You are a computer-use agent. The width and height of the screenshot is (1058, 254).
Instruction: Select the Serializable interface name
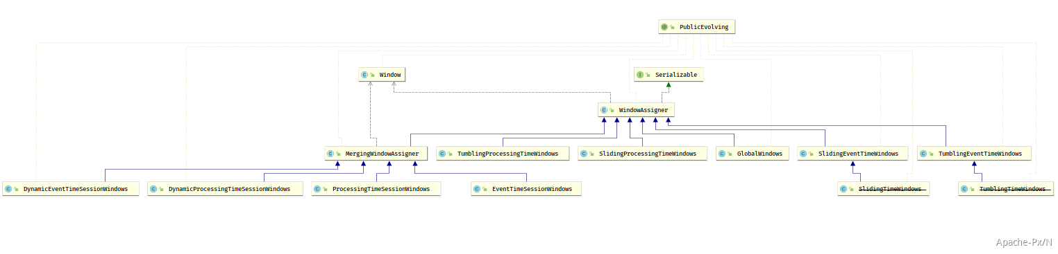point(675,74)
